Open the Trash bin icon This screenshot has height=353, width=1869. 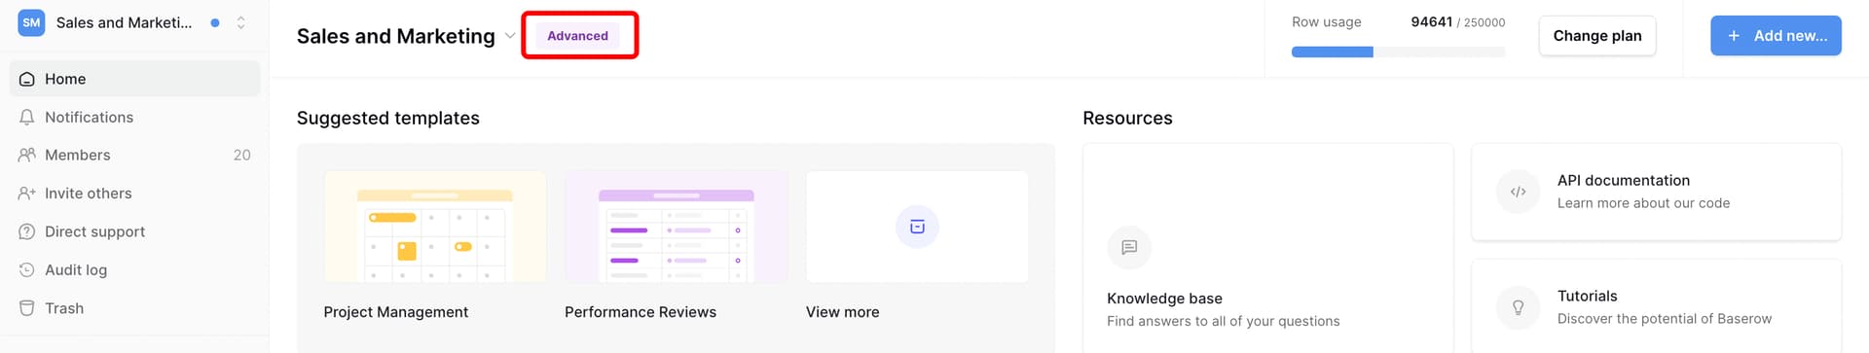click(27, 308)
